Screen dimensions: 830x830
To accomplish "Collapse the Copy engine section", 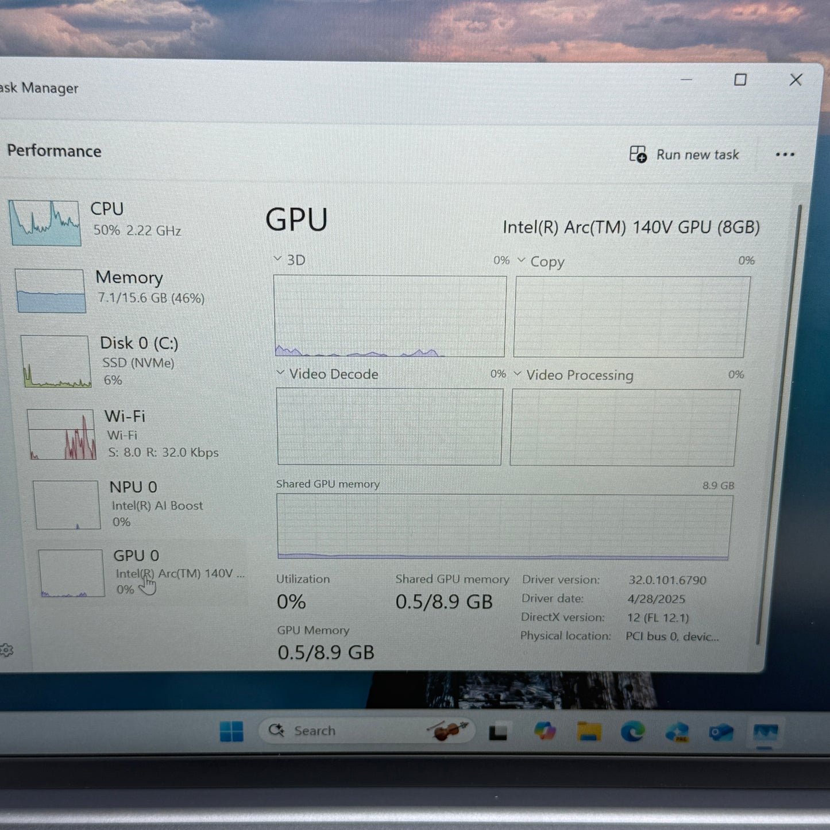I will pyautogui.click(x=522, y=260).
